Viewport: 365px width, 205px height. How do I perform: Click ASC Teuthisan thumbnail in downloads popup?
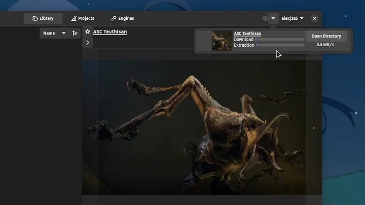pos(222,41)
